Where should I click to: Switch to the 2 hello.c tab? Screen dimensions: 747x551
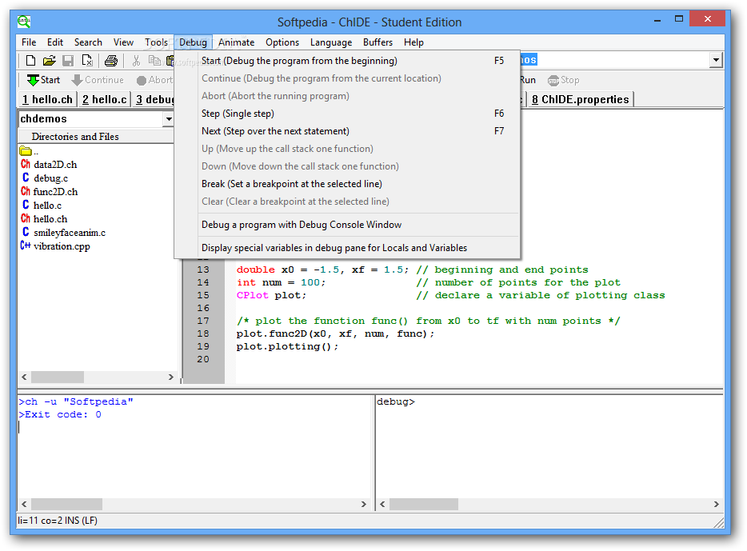click(105, 99)
